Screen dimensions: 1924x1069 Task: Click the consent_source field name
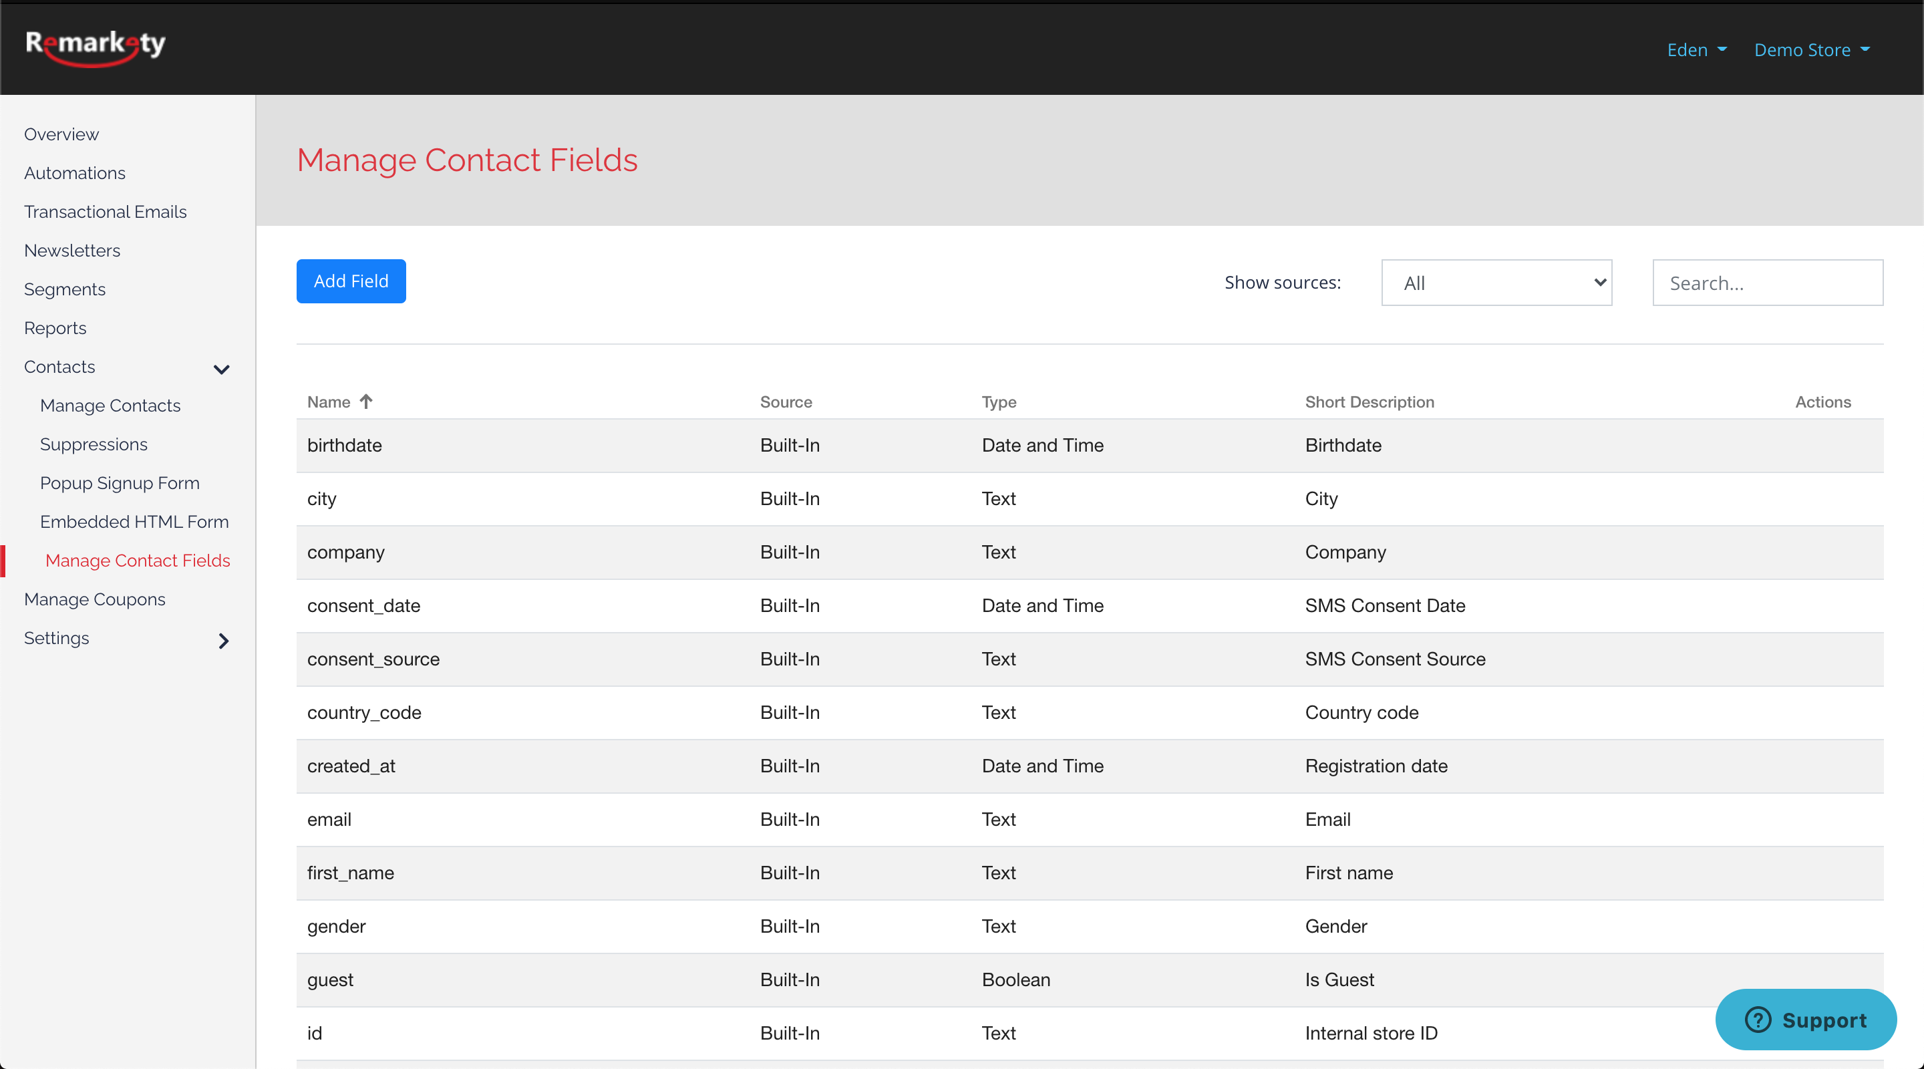coord(373,659)
